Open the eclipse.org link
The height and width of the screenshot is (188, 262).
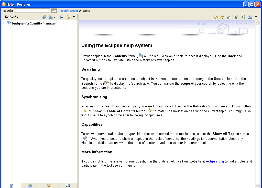215,161
